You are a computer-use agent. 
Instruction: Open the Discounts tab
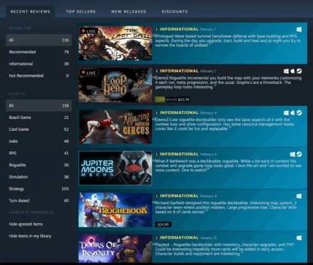point(175,11)
